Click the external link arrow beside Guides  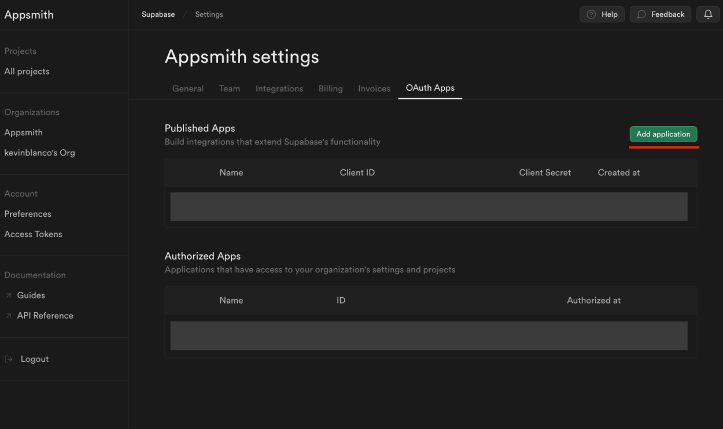click(8, 295)
